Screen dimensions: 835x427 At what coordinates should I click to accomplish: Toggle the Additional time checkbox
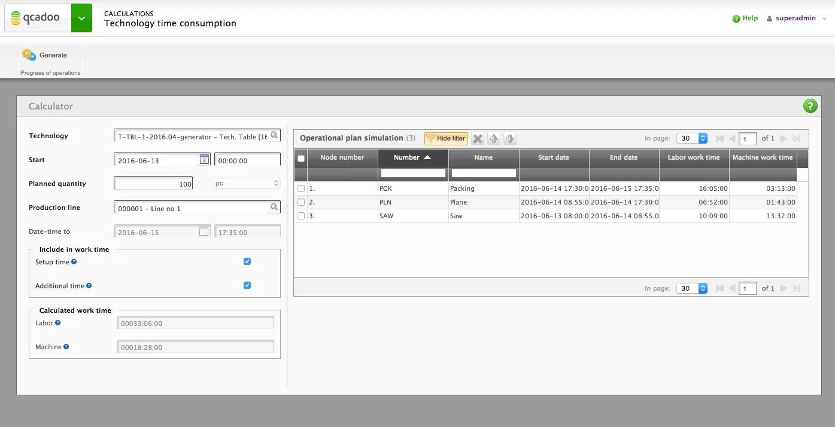(247, 285)
